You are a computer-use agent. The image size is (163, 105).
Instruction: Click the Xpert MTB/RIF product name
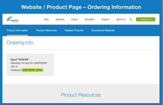20,59
